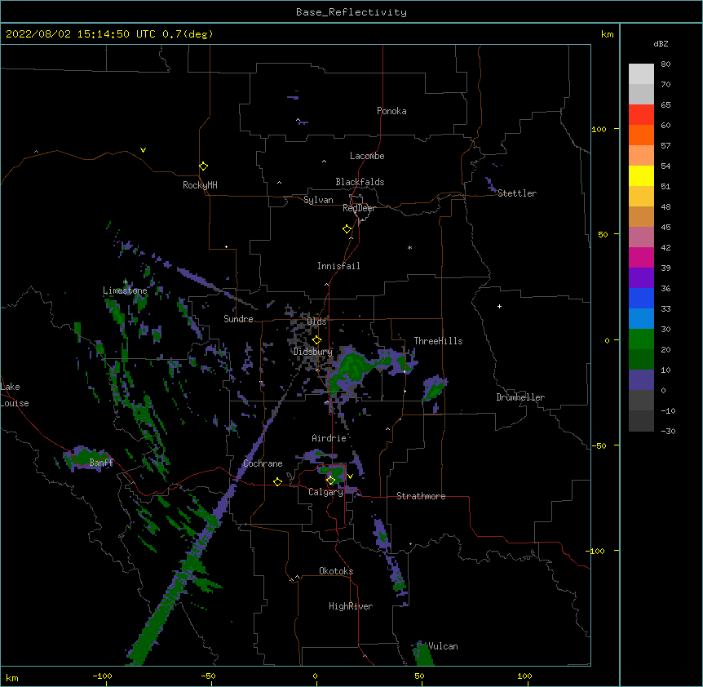Click the km unit label at bottom left
Viewport: 703px width, 687px height.
[12, 677]
